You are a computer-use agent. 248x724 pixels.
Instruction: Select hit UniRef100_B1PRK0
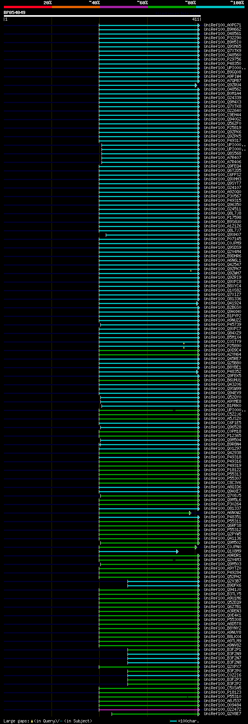click(222, 406)
